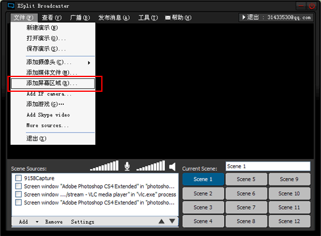Viewport: 321px width, 236px height.
Task: Click the play arrow next to 退出
Action: [244, 17]
